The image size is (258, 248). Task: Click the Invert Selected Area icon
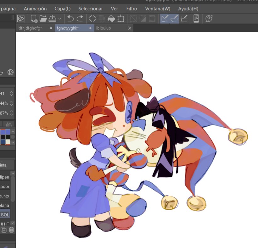[x=143, y=19]
